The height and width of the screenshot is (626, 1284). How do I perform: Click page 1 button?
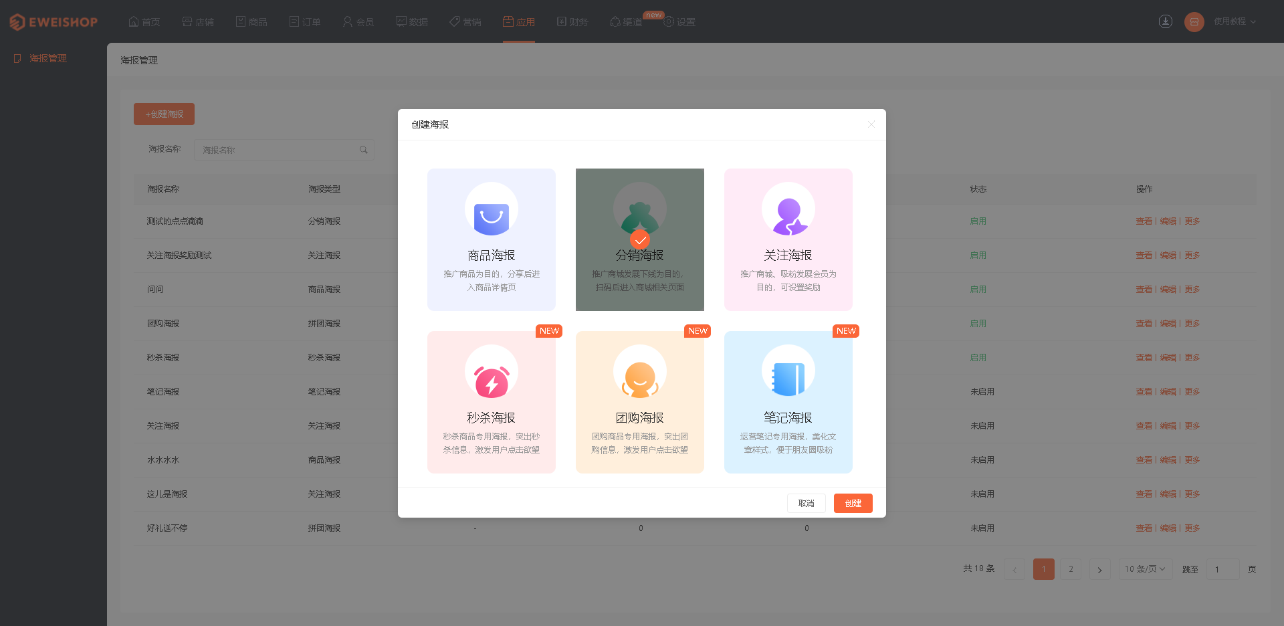pos(1044,569)
